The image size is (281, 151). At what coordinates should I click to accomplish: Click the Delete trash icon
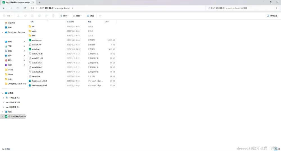[x=53, y=16]
